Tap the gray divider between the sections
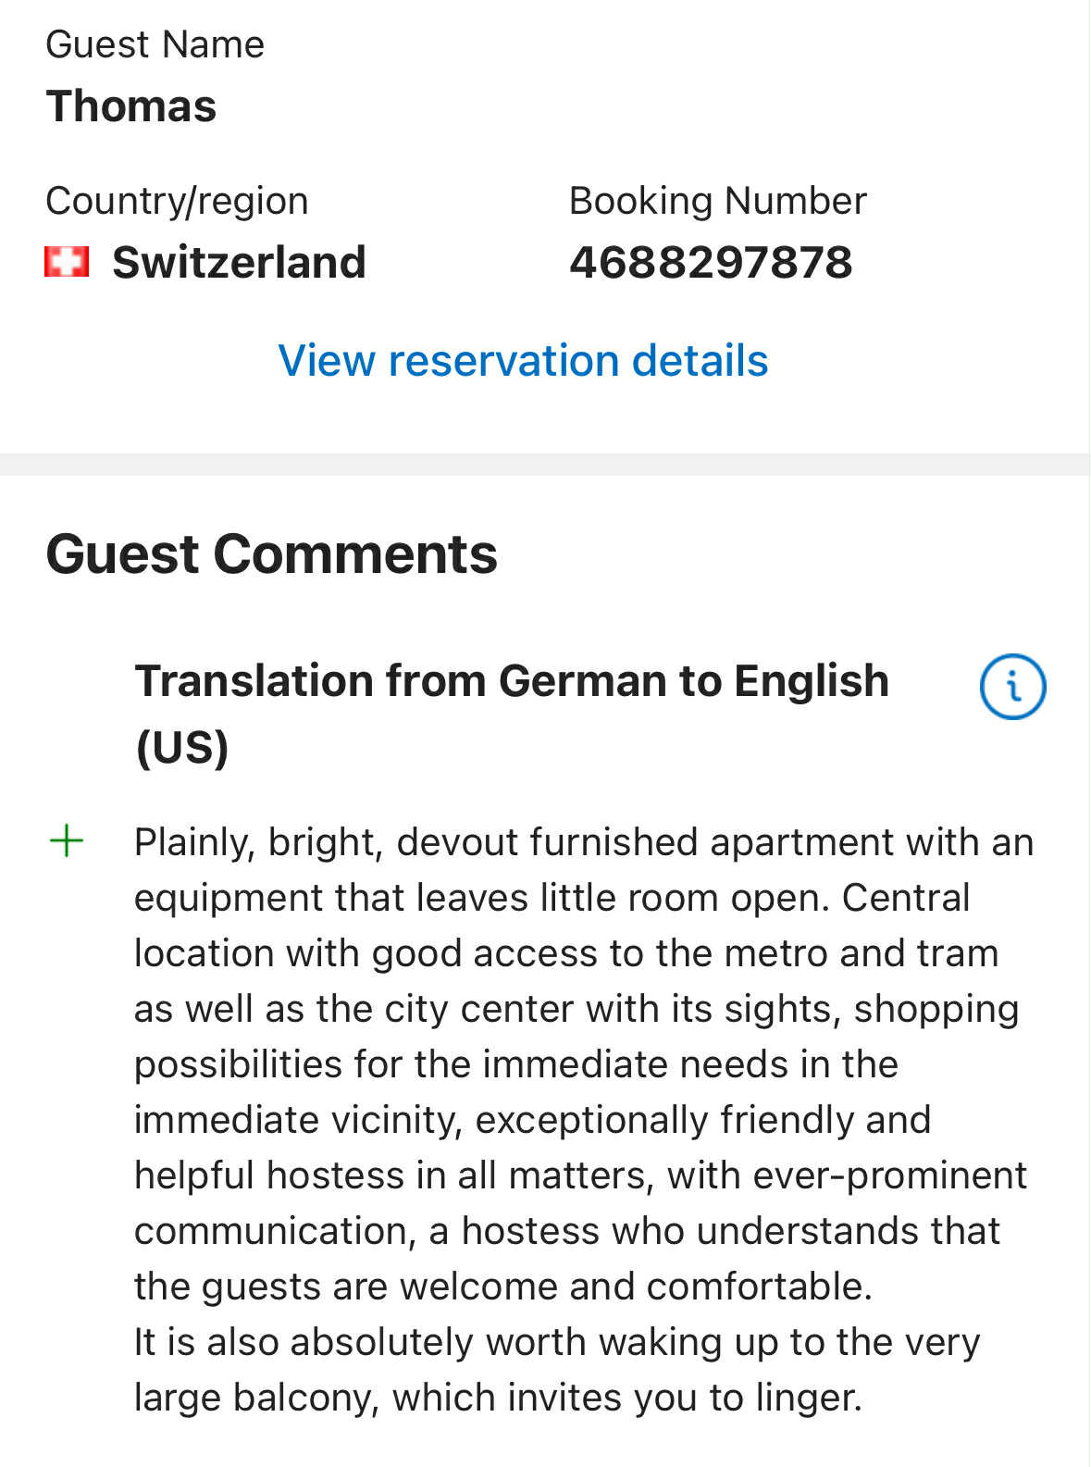This screenshot has width=1091, height=1467. coord(545,464)
